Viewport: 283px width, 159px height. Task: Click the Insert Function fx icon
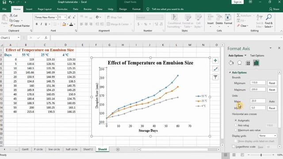coord(46,38)
